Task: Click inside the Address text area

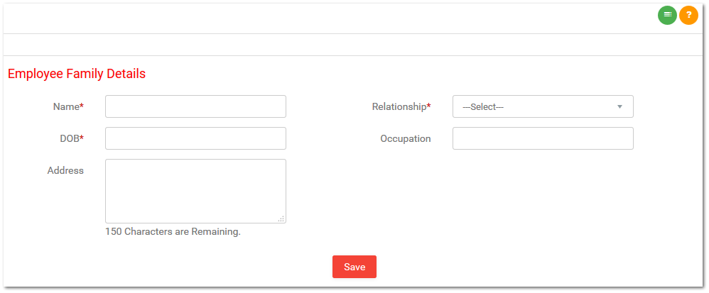Action: pos(196,191)
